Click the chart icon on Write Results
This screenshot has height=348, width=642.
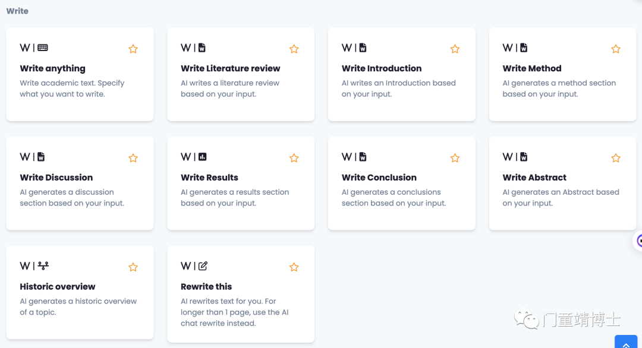click(x=203, y=157)
